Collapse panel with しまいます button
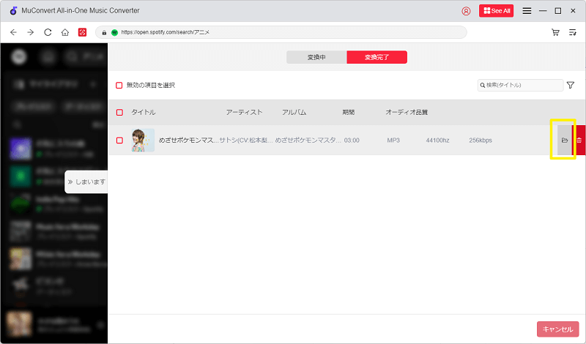Image resolution: width=586 pixels, height=344 pixels. [86, 182]
